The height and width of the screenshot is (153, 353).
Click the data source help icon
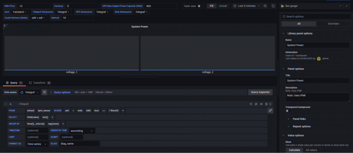click(44, 92)
